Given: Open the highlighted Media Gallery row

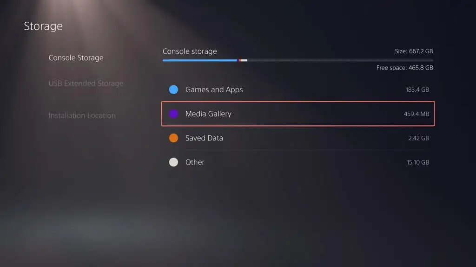Looking at the screenshot, I should (298, 114).
